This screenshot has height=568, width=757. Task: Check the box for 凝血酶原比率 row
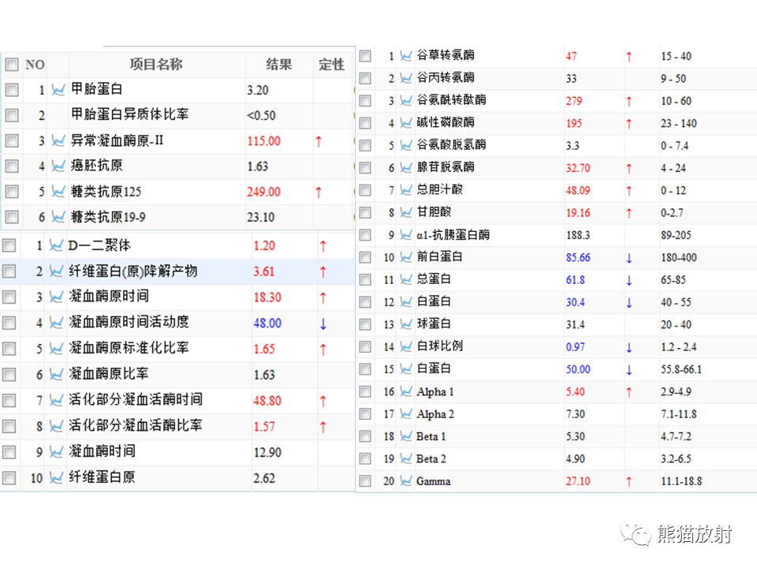9,374
